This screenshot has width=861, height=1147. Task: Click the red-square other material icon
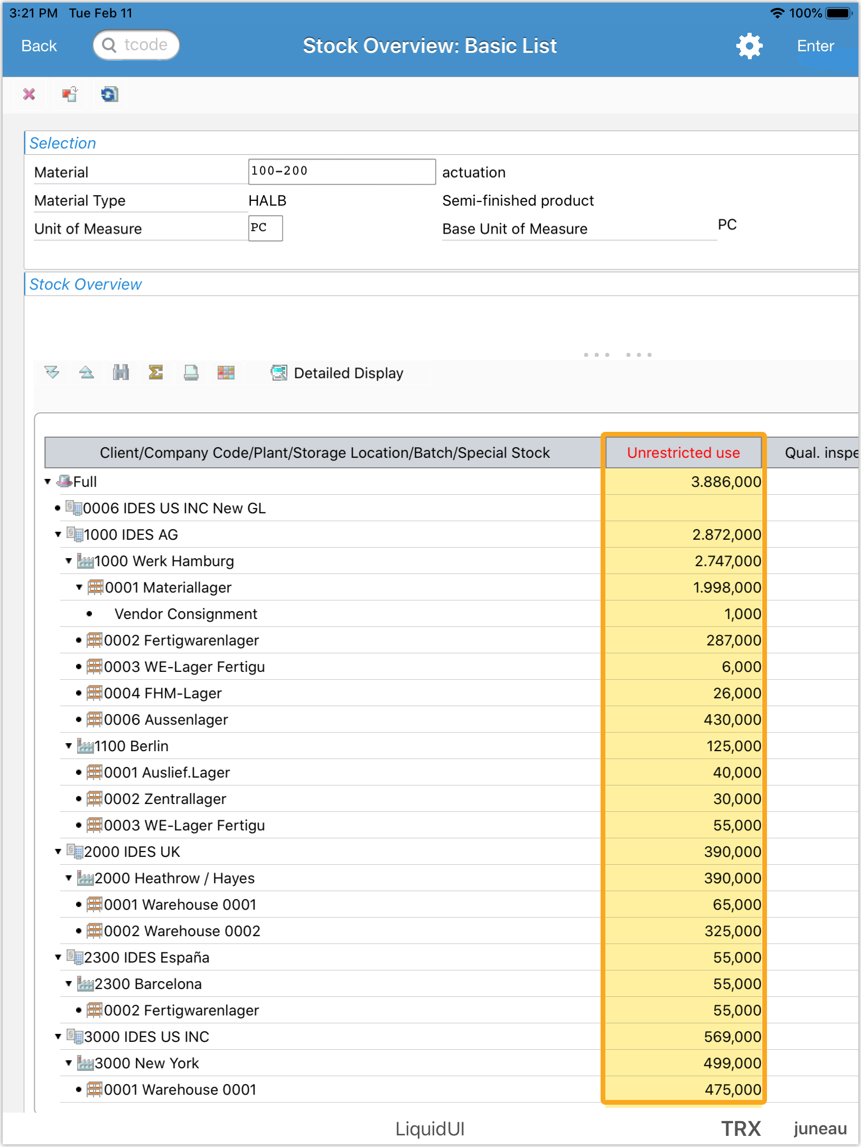[69, 95]
